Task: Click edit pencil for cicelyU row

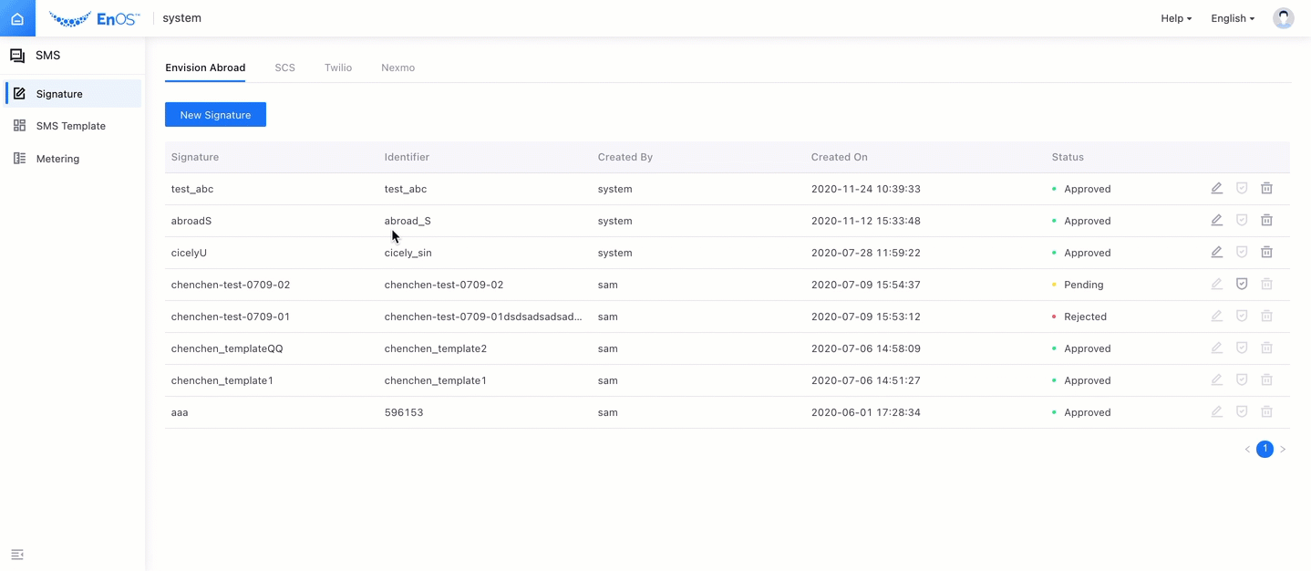Action: 1216,253
